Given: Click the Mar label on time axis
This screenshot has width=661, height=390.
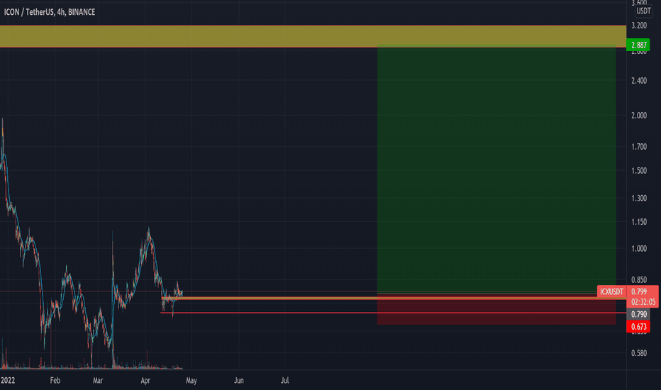Looking at the screenshot, I should 98,380.
